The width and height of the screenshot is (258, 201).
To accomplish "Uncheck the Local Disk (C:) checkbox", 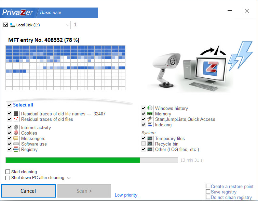I will pyautogui.click(x=5, y=25).
